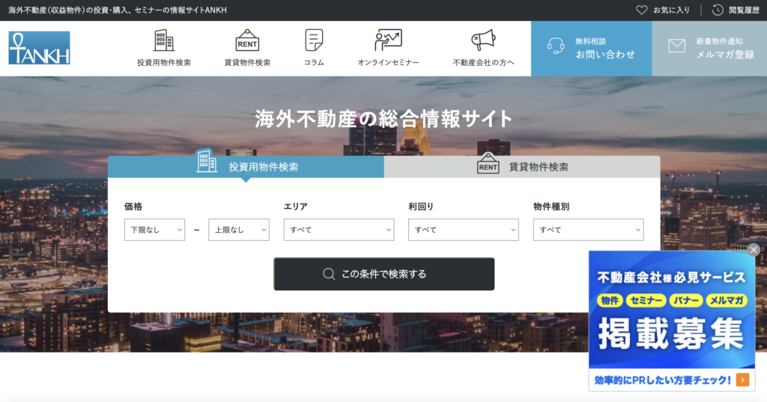Screen dimensions: 767x402
Task: Click the RENT sign icon in navigation
Action: click(x=247, y=40)
